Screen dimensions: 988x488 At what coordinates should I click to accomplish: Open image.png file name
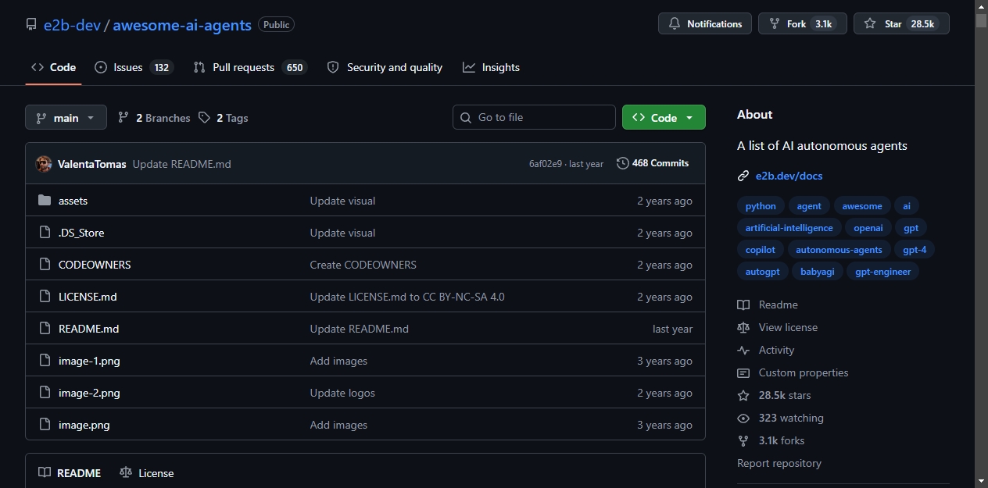click(84, 425)
